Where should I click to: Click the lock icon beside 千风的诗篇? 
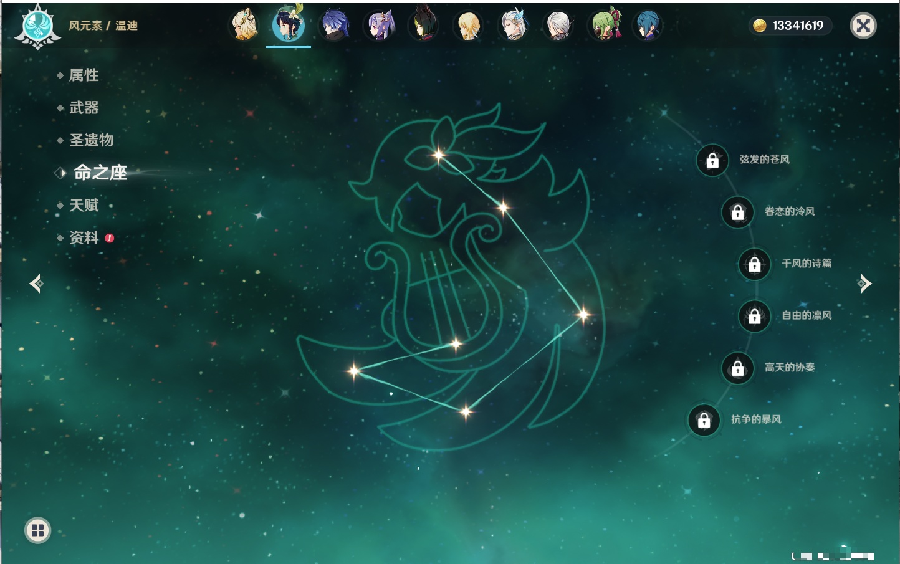click(754, 264)
